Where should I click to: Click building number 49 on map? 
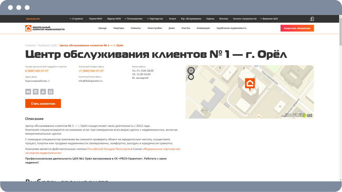(280, 107)
